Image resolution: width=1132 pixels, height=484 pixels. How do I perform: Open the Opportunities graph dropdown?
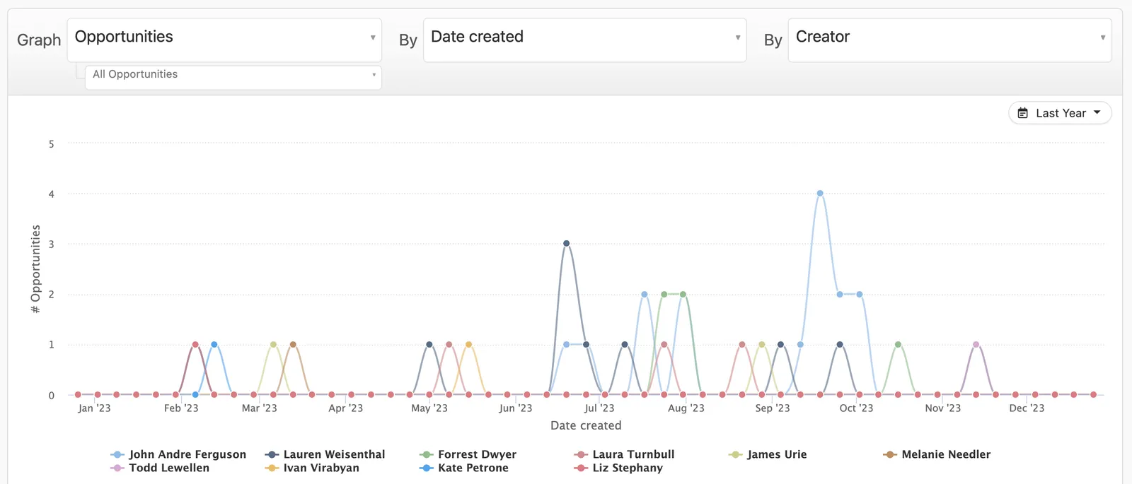point(224,40)
